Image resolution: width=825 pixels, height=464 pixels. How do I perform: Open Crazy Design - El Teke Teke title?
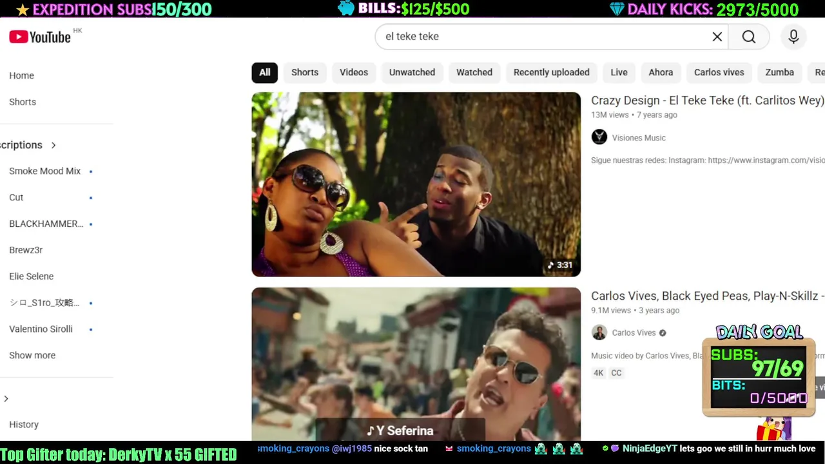point(707,101)
